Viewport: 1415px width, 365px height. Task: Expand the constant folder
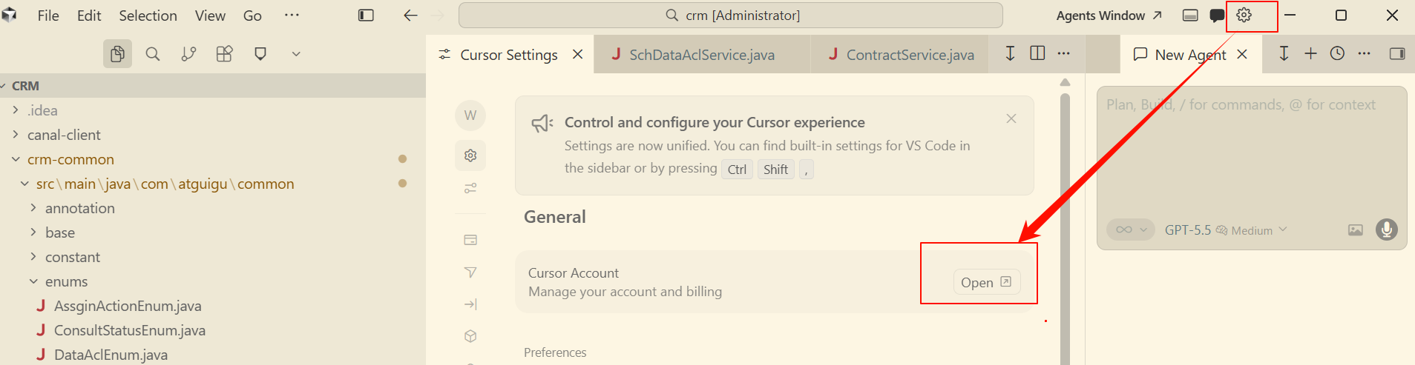[x=213, y=257]
